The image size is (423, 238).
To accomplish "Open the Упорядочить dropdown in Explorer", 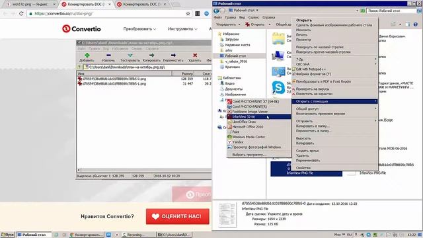I will click(228, 24).
